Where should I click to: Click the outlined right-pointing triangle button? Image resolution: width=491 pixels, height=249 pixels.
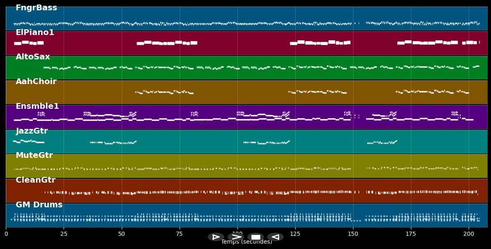click(216, 237)
